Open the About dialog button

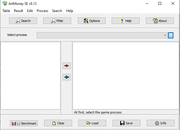point(160,21)
